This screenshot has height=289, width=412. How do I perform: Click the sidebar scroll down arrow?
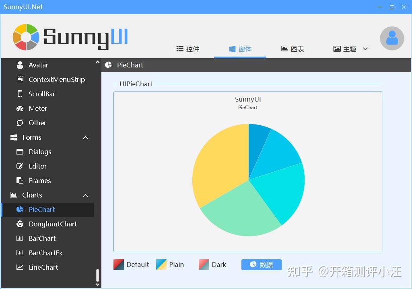[97, 285]
